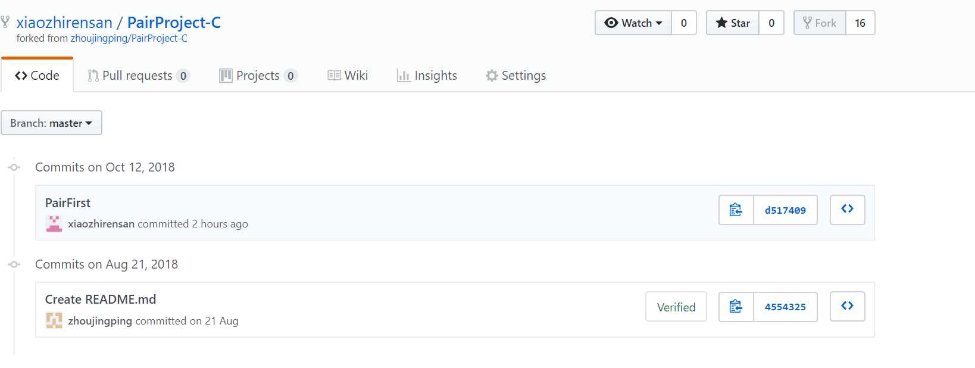Image resolution: width=975 pixels, height=368 pixels.
Task: Star the PairProject-C repository
Action: click(x=733, y=23)
